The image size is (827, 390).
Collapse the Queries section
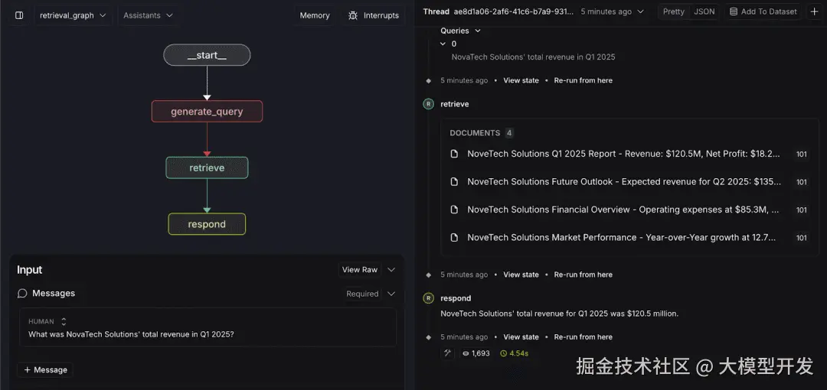[x=478, y=31]
